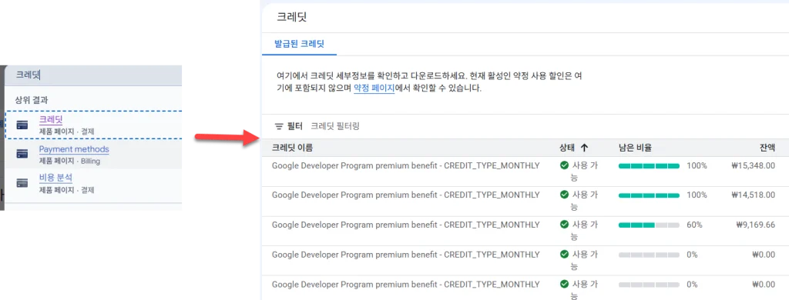Viewport: 789px width, 300px height.
Task: Open the 크레딧 search result link
Action: point(51,120)
